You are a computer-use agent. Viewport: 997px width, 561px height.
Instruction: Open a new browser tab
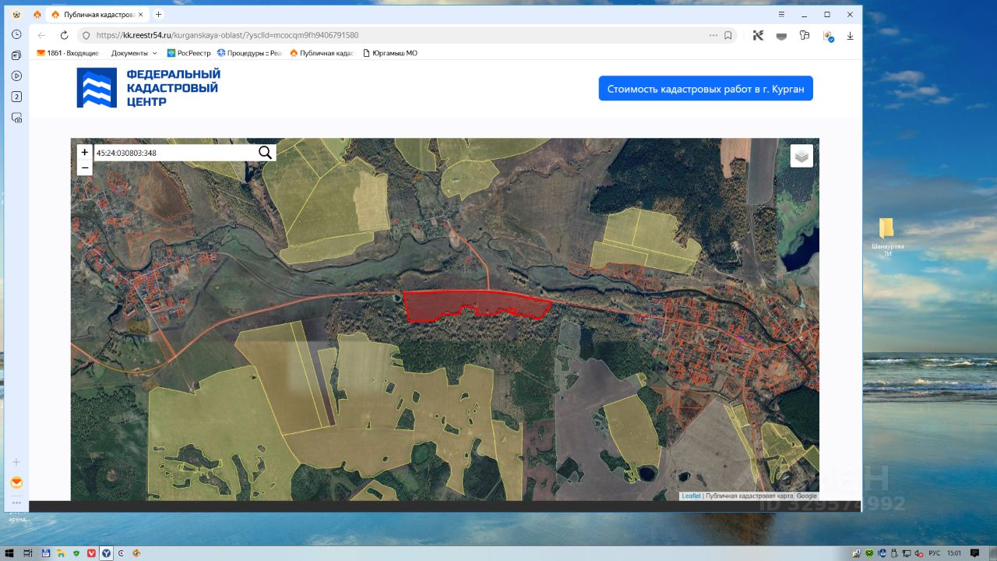(x=159, y=14)
